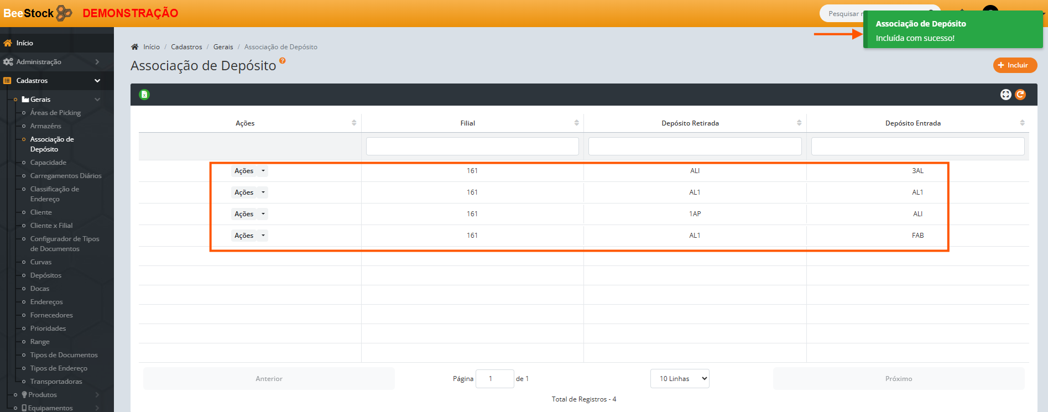
Task: Open Depósitos in the sidebar
Action: (46, 275)
